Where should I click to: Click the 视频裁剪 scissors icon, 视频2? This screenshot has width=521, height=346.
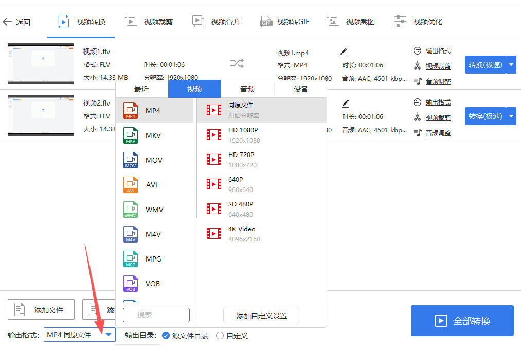tap(417, 117)
